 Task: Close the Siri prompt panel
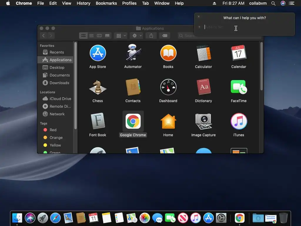pyautogui.click(x=199, y=16)
